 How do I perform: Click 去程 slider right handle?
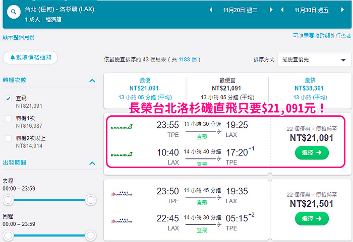point(90,200)
